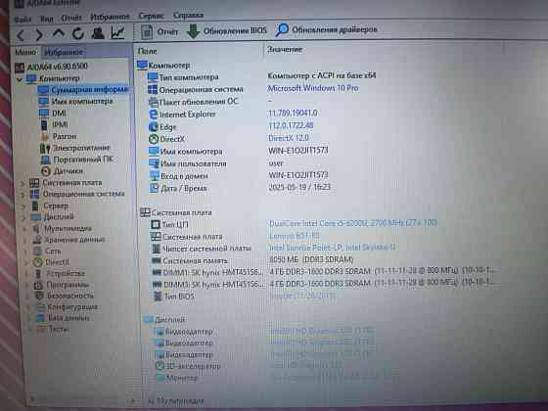548x411 pixels.
Task: Click Обновления BIOS toolbar button
Action: click(x=226, y=30)
